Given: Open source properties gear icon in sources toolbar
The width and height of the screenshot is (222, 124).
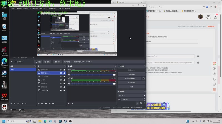Looking at the screenshot, I should (x=46, y=104).
